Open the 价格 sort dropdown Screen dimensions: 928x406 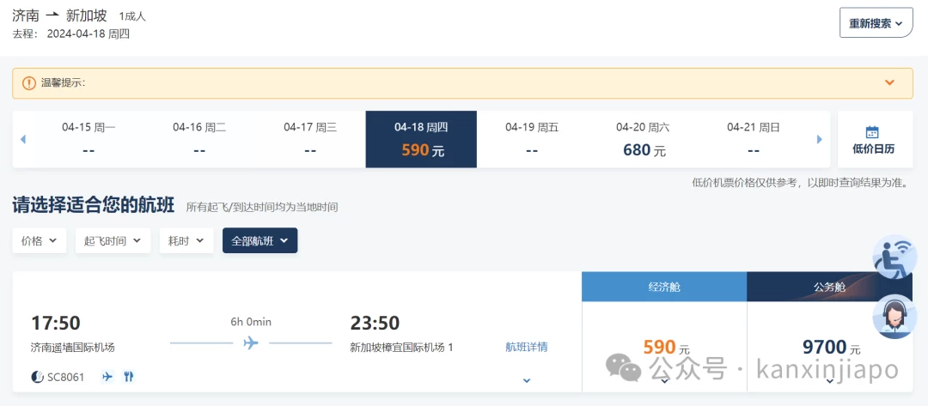click(39, 240)
